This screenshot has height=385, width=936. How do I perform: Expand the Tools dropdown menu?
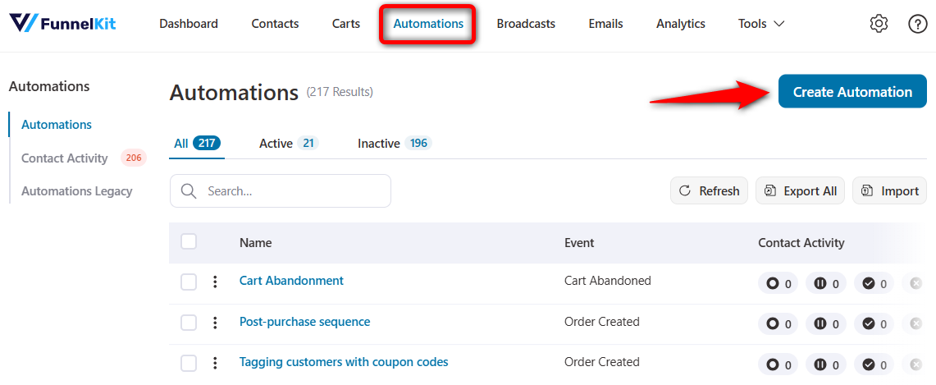coord(761,24)
